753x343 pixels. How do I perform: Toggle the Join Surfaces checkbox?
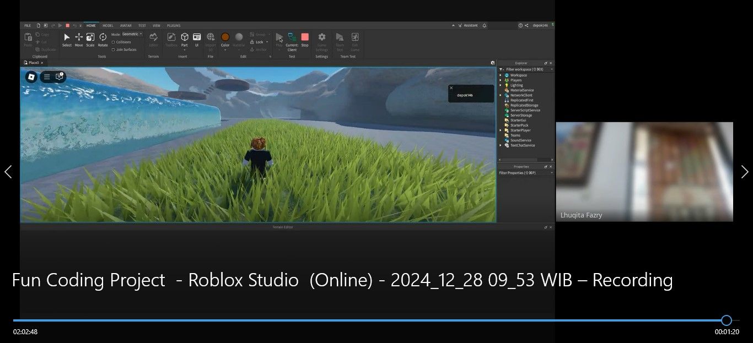tap(114, 50)
